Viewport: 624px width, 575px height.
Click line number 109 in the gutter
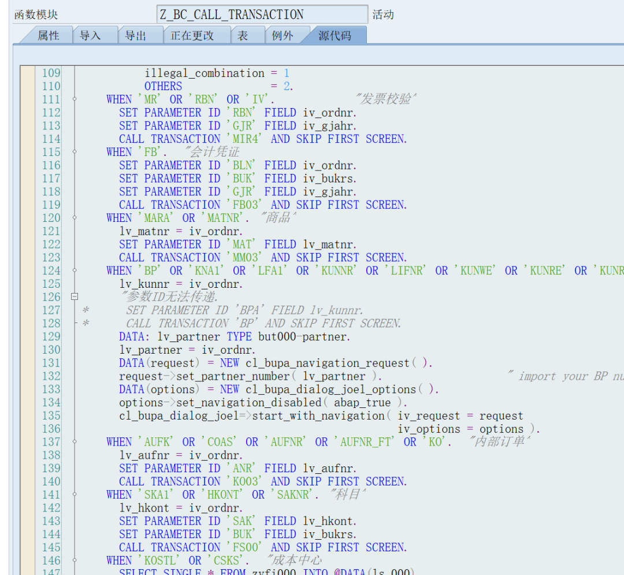(51, 73)
